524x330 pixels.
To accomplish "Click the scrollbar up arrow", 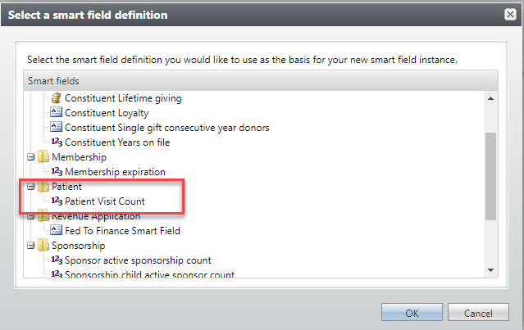I will pyautogui.click(x=491, y=97).
